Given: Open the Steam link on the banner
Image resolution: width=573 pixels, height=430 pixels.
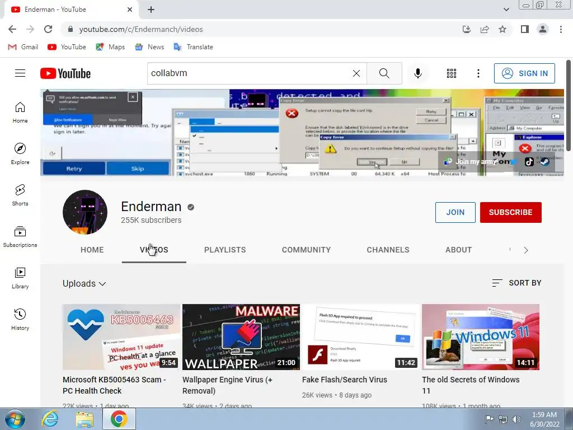Looking at the screenshot, I should pos(544,162).
